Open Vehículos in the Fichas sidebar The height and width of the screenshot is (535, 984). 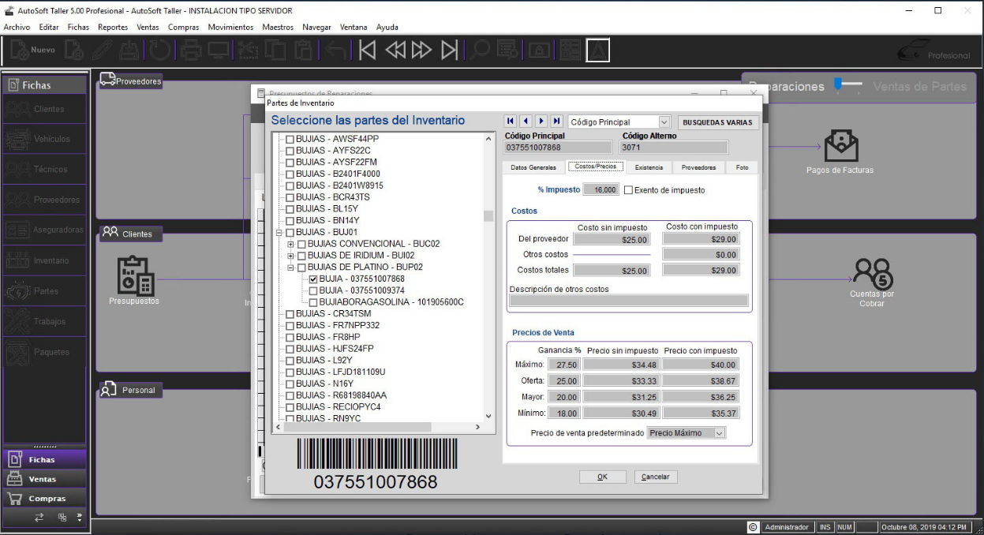45,139
